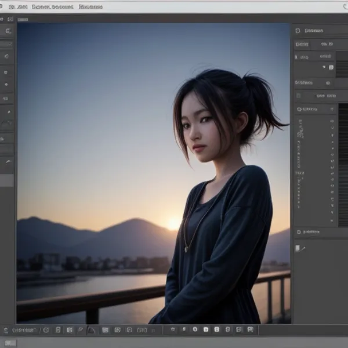Screen dimensions: 348x348
Task: Toggle the small checkbox near the right panel top
Action: click(x=331, y=67)
